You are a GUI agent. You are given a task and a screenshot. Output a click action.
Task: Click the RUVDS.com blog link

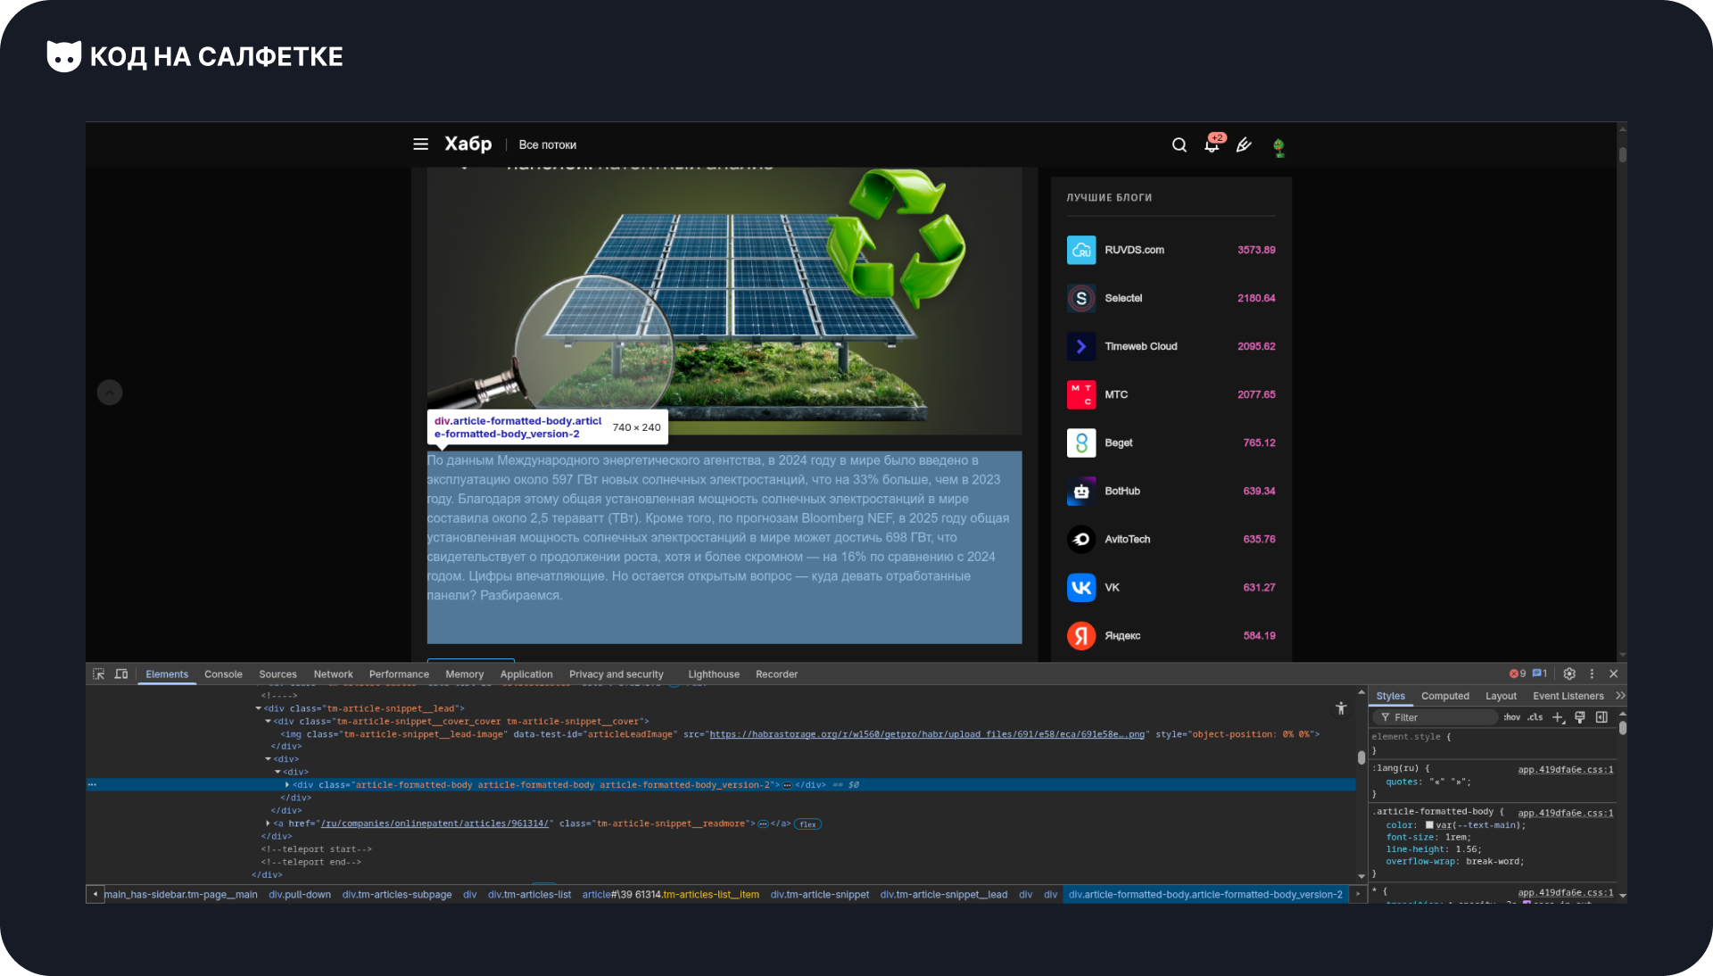(1134, 251)
